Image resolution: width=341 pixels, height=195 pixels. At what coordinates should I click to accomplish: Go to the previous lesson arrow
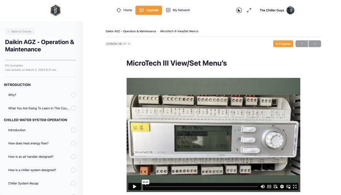pos(302,44)
